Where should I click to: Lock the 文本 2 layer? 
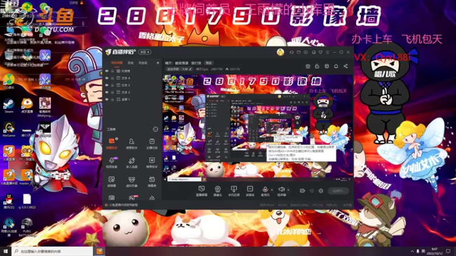[x=112, y=92]
